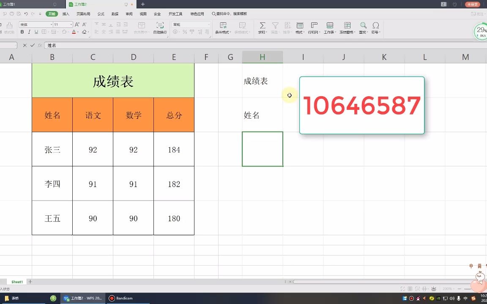Select the Sum (求和) tool
The height and width of the screenshot is (304, 487).
263,27
